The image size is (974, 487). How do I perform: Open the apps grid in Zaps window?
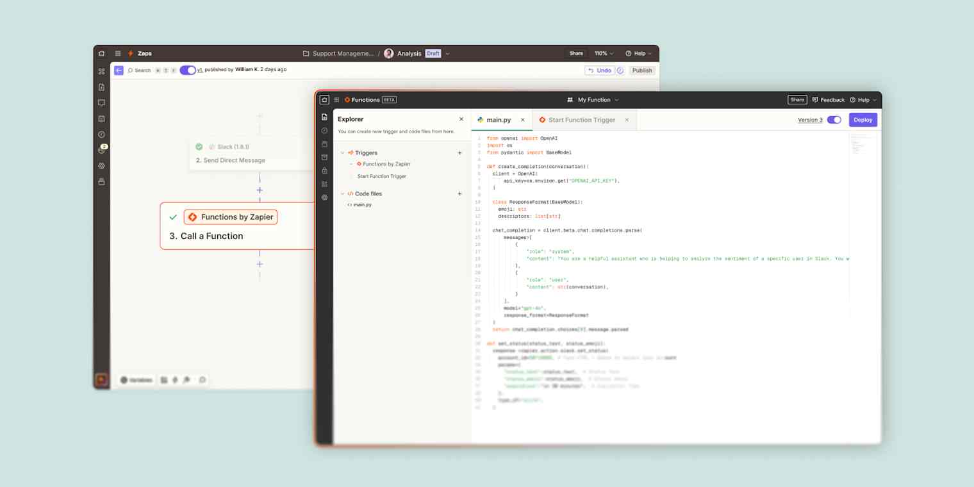point(118,53)
